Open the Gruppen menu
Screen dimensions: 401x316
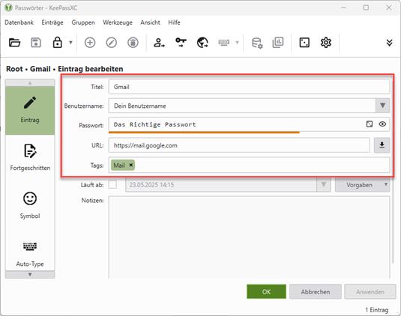[83, 22]
